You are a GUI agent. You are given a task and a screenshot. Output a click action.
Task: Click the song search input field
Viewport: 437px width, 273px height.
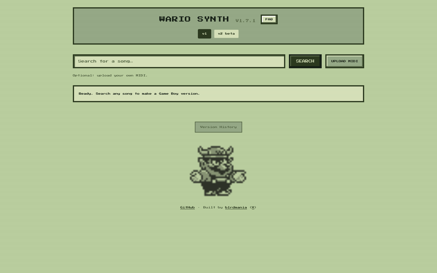179,61
